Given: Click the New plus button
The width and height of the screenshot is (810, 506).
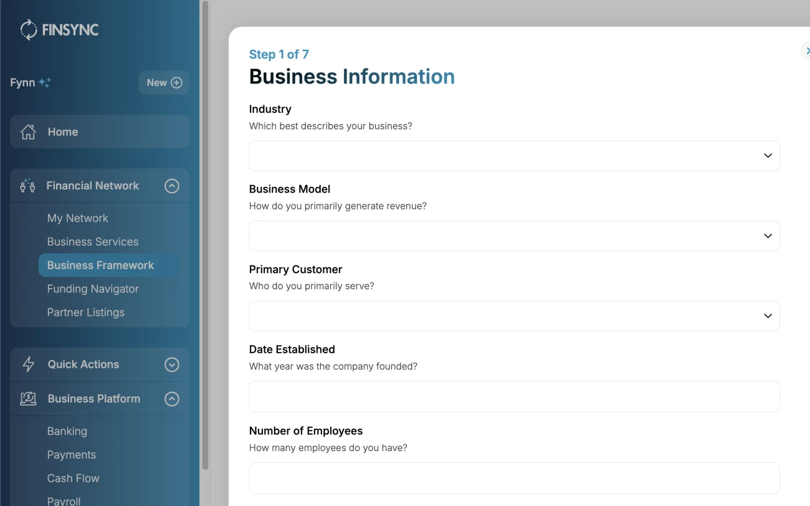Looking at the screenshot, I should click(164, 82).
